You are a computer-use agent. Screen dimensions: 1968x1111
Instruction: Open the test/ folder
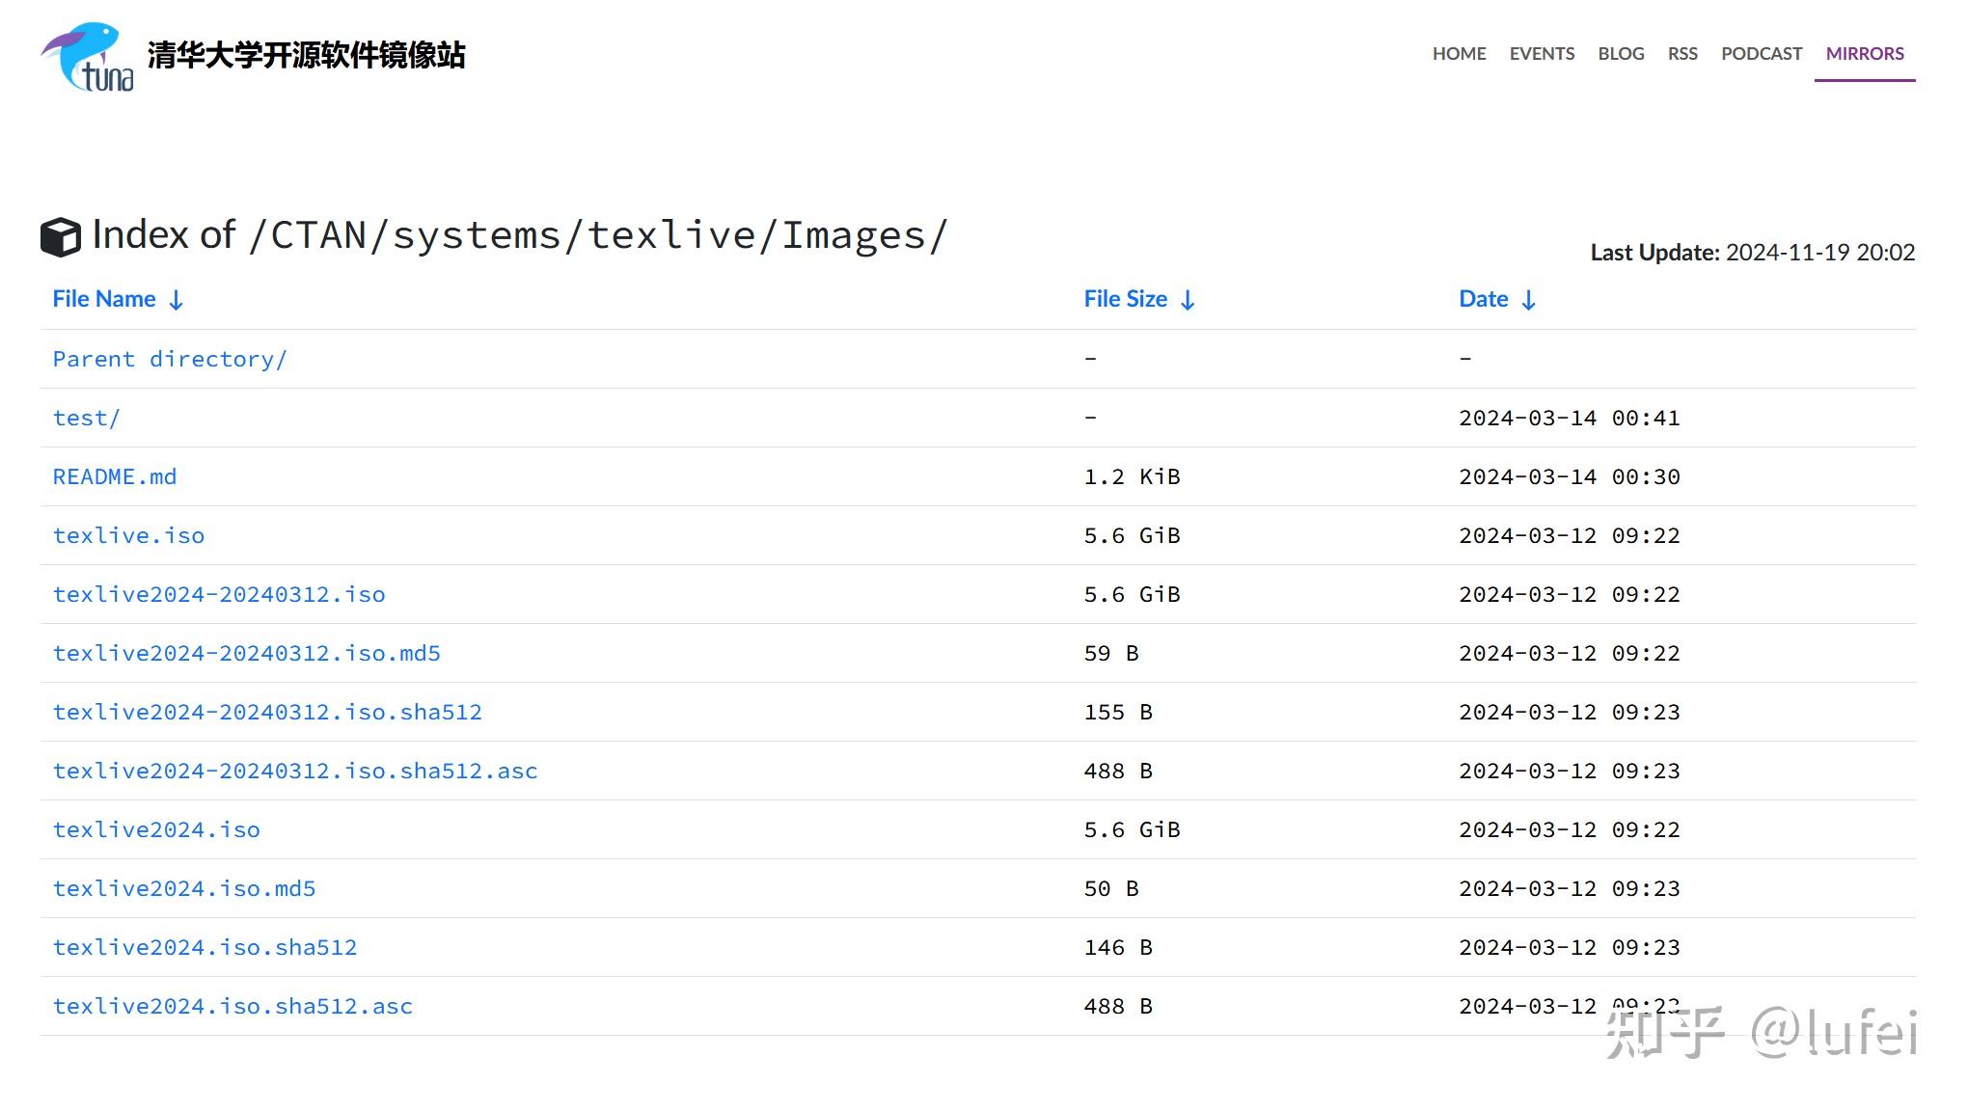(86, 418)
